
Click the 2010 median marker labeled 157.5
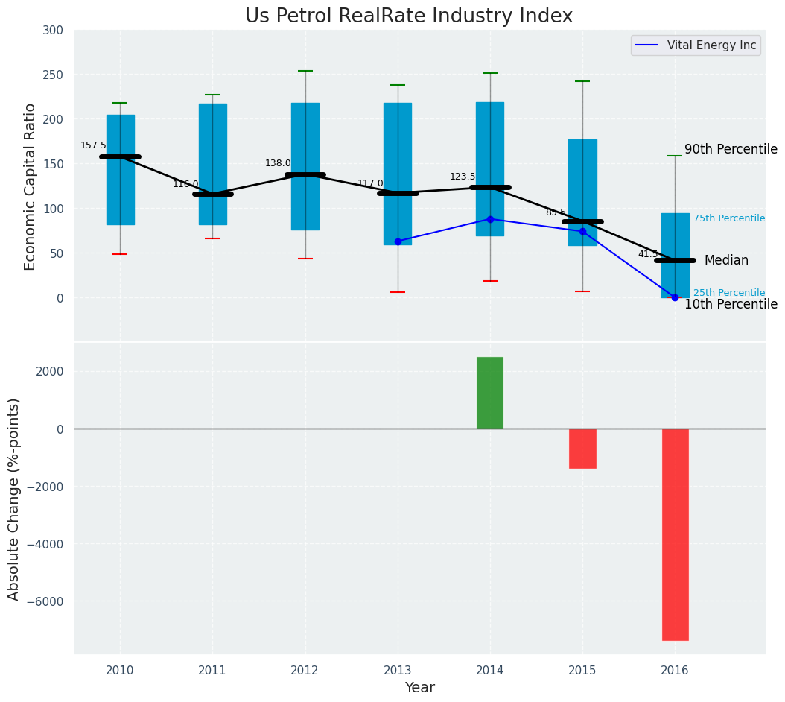click(x=120, y=157)
